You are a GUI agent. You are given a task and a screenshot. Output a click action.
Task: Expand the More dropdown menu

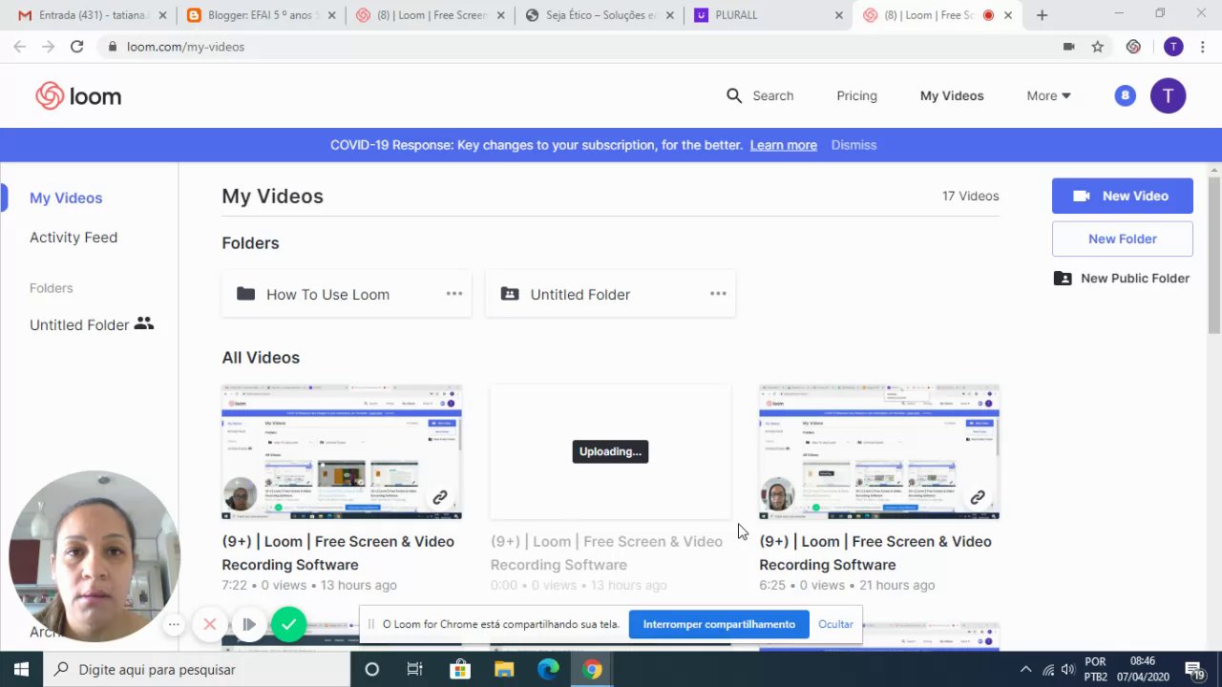[x=1048, y=95]
